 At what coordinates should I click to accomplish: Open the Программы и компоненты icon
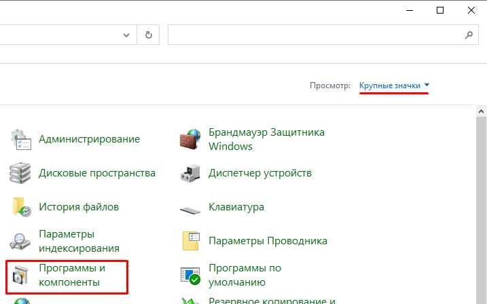pos(20,275)
